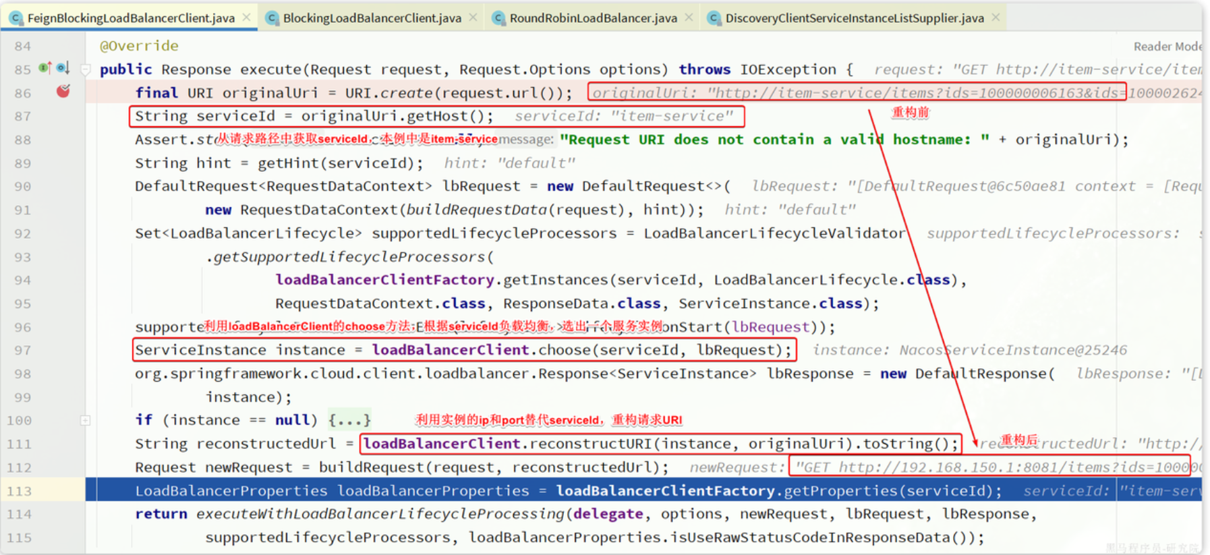Collapse the execute method fold on line 85

click(x=86, y=69)
